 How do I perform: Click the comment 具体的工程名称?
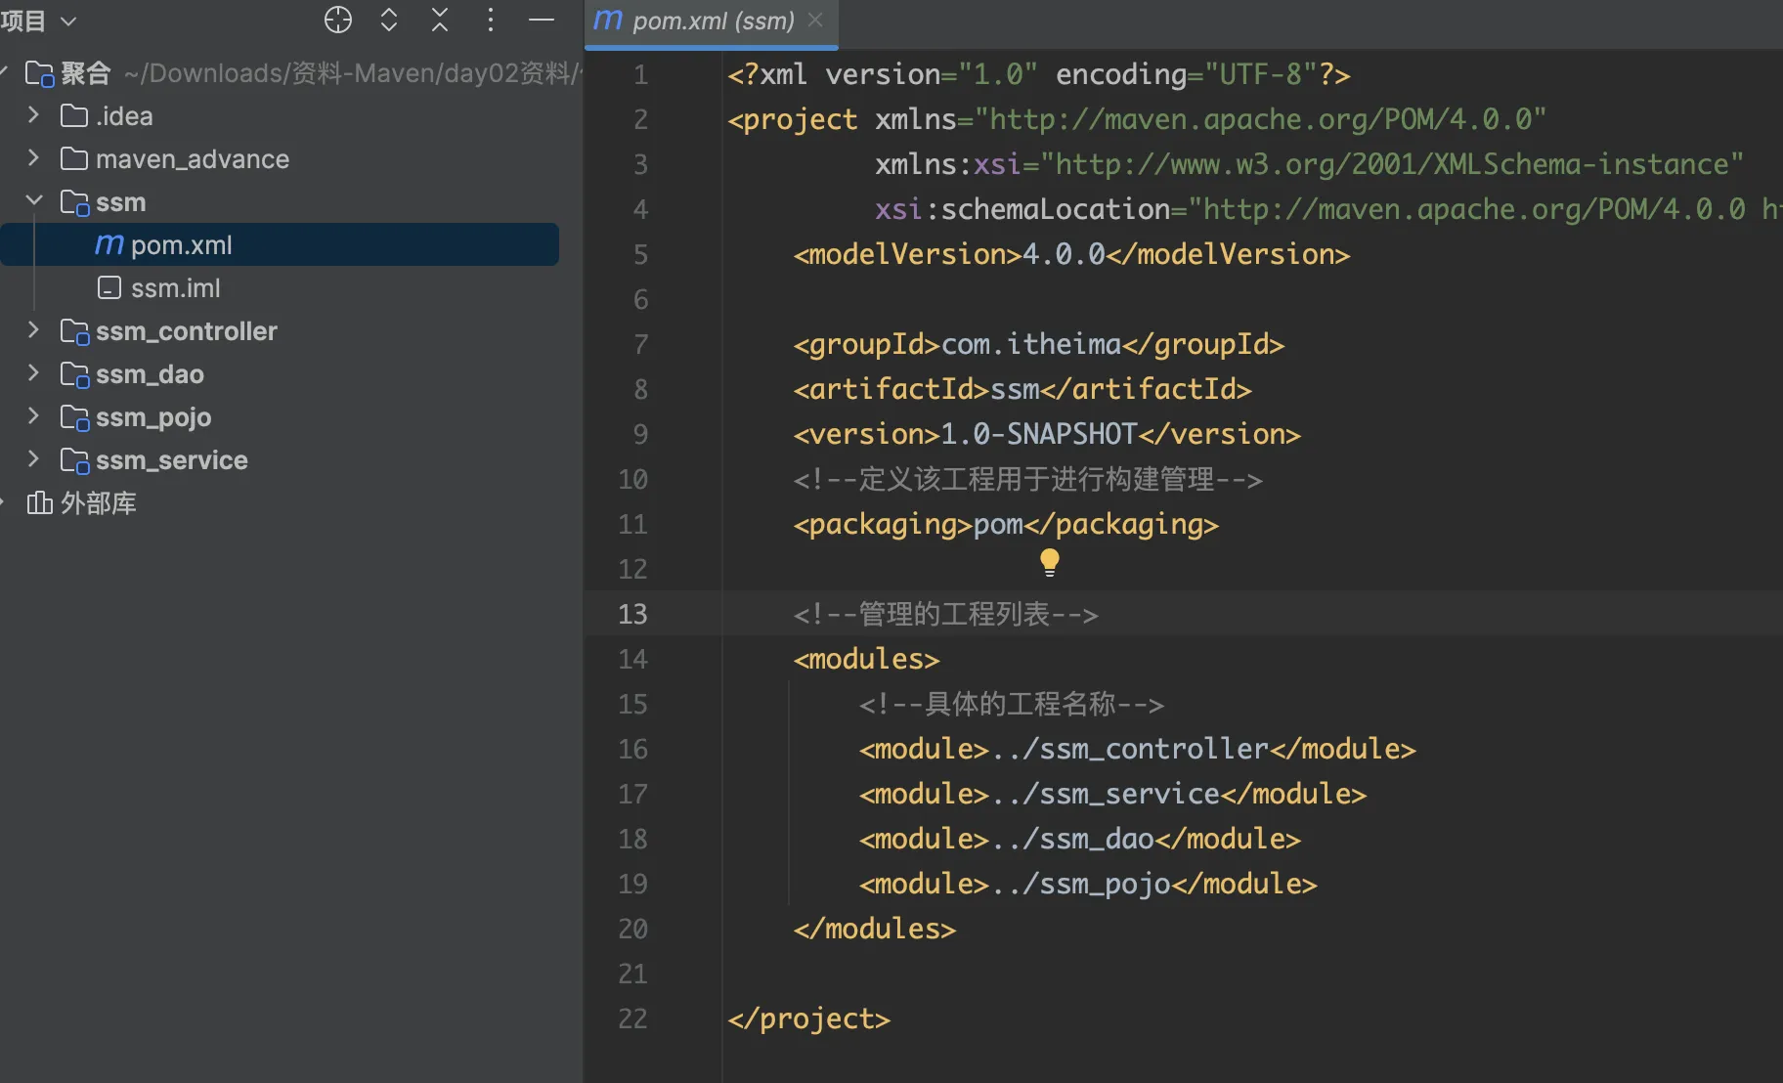pyautogui.click(x=1011, y=704)
